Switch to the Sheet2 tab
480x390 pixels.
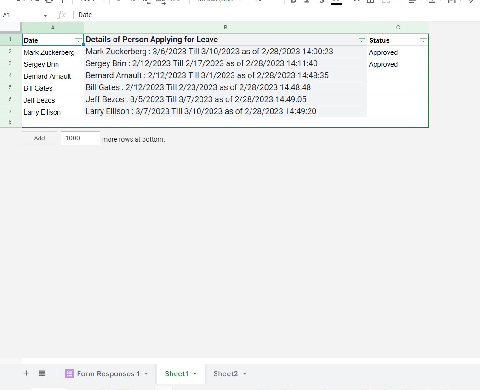point(230,373)
